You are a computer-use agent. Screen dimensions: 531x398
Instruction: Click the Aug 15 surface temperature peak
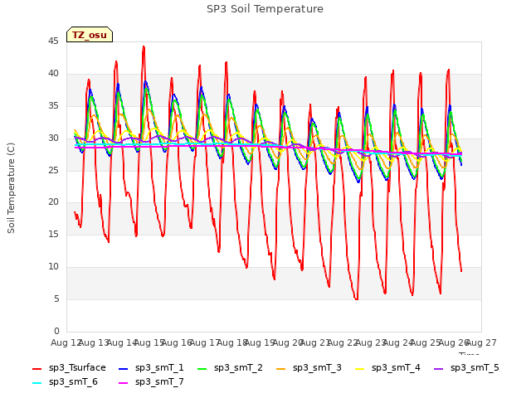144,46
